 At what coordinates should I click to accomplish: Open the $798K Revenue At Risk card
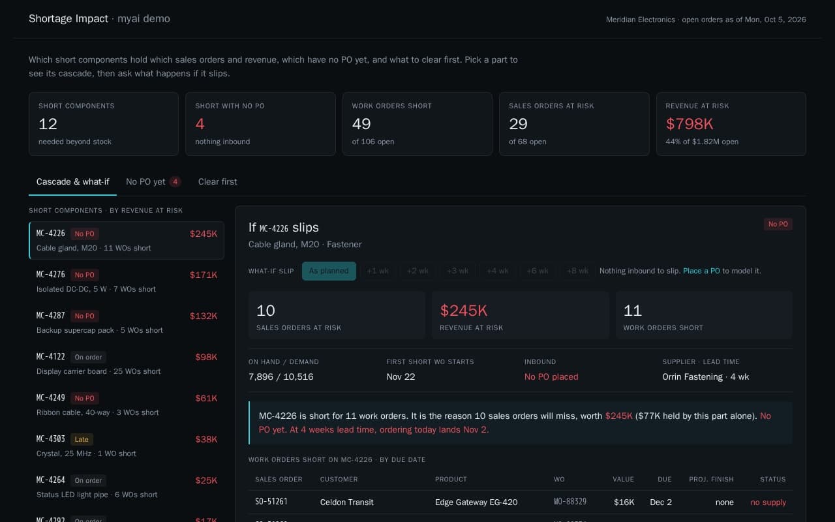tap(731, 124)
